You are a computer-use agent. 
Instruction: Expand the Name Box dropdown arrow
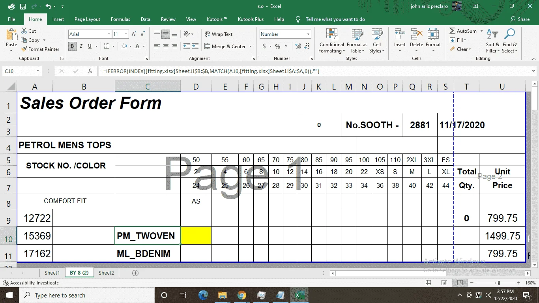[38, 71]
